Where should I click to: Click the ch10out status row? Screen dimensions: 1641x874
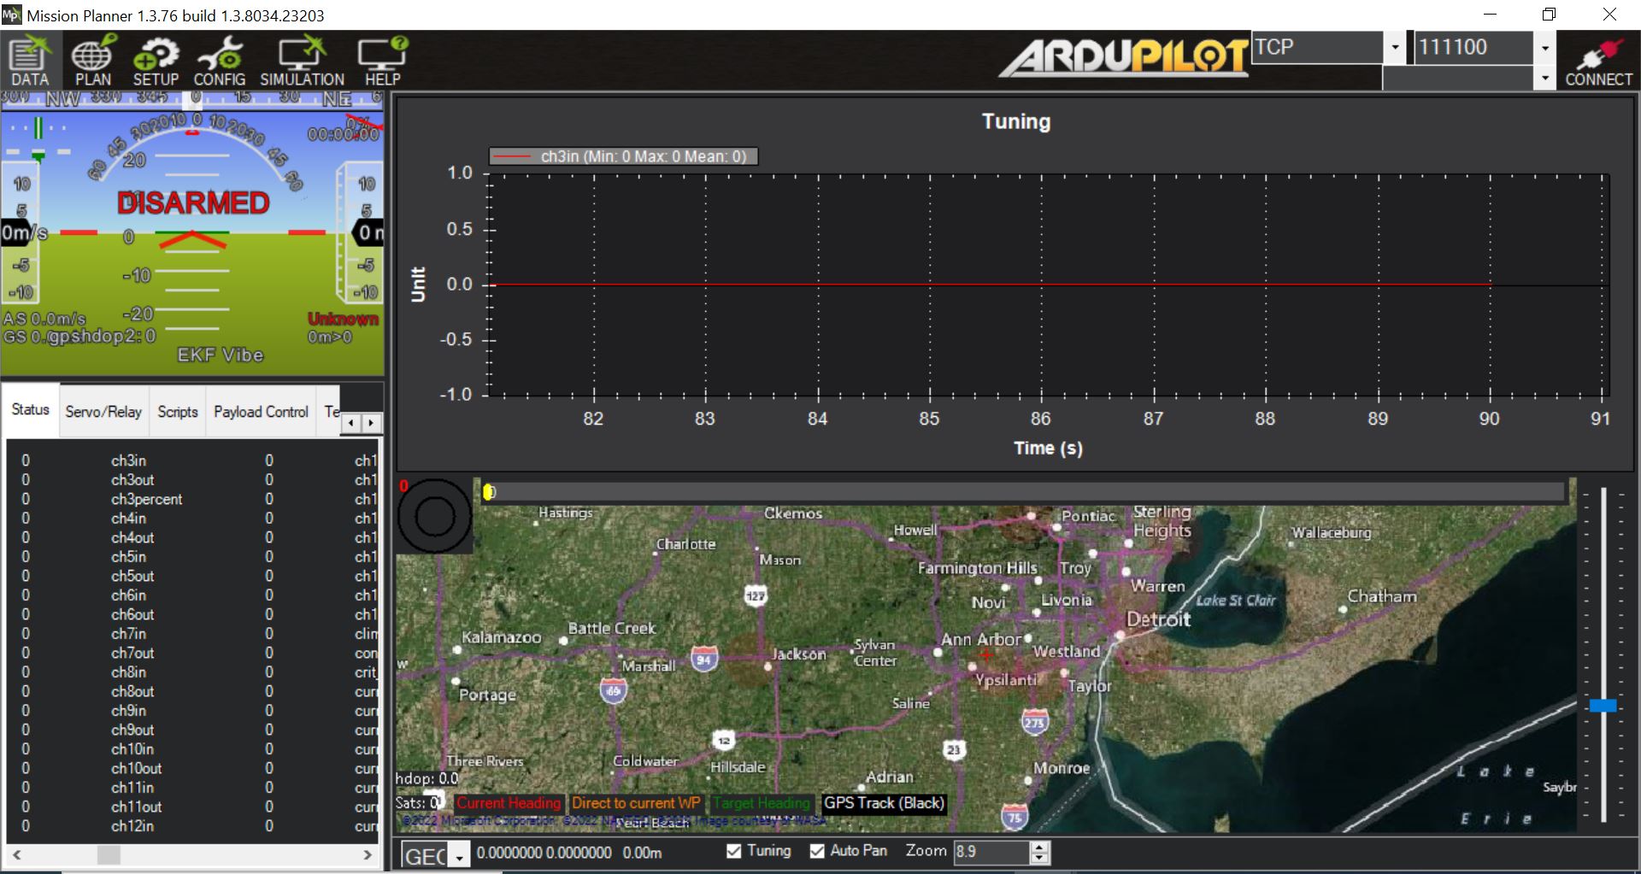(x=193, y=768)
